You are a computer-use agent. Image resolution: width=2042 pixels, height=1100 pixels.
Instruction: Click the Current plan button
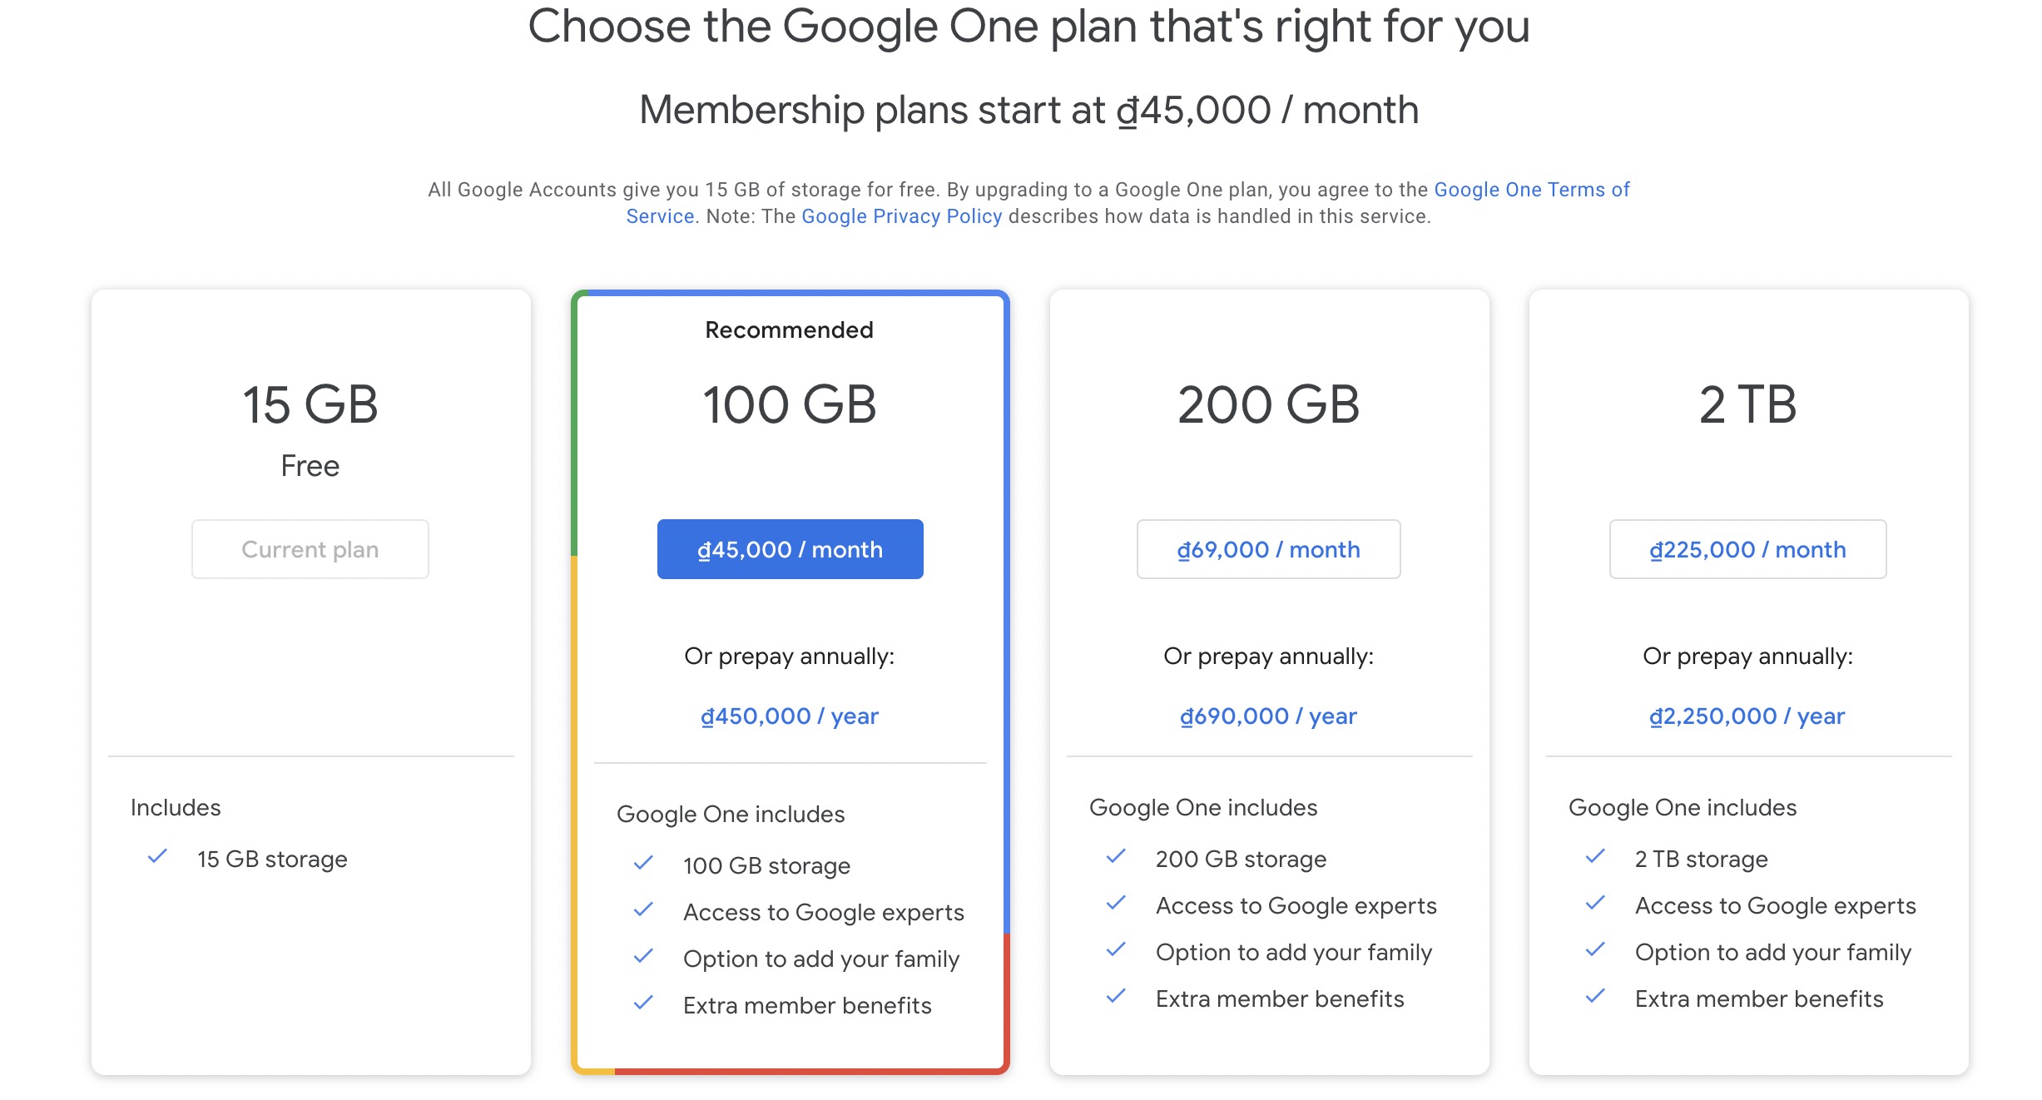[x=310, y=549]
